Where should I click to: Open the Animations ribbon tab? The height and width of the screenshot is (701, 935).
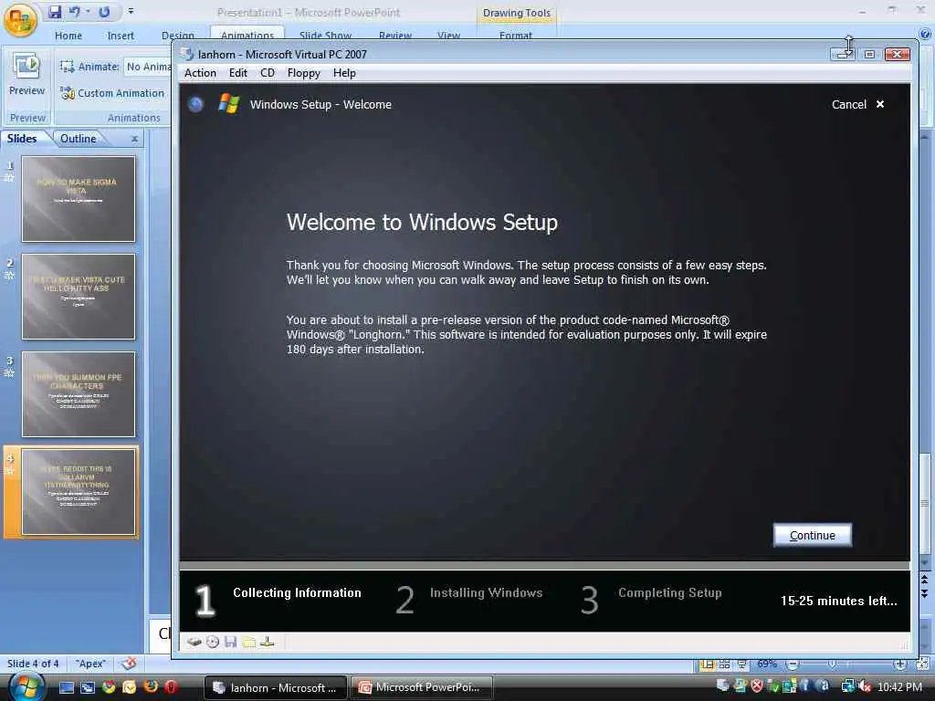[x=247, y=36]
